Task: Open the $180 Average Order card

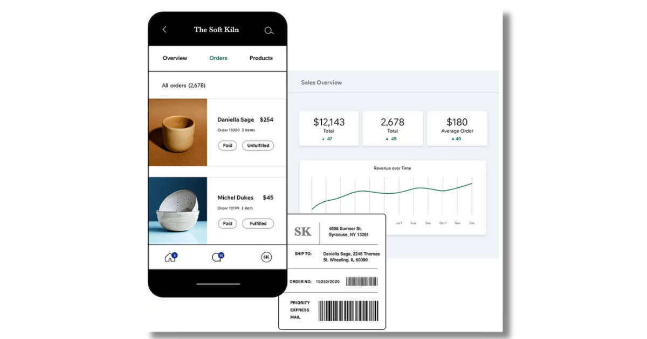Action: click(457, 128)
